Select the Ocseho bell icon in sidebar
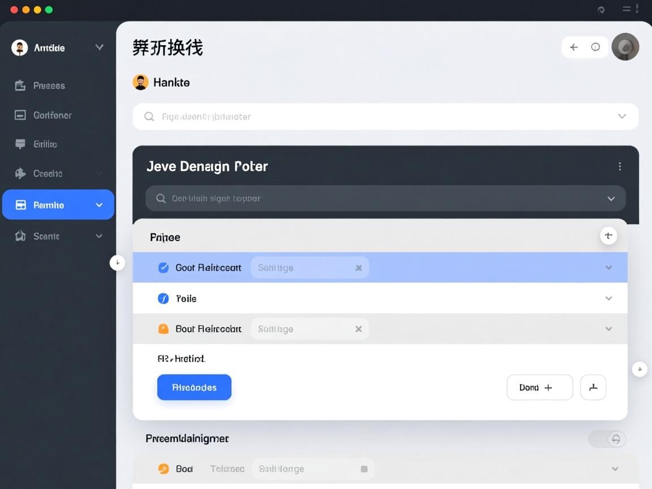Image resolution: width=652 pixels, height=489 pixels. click(19, 173)
